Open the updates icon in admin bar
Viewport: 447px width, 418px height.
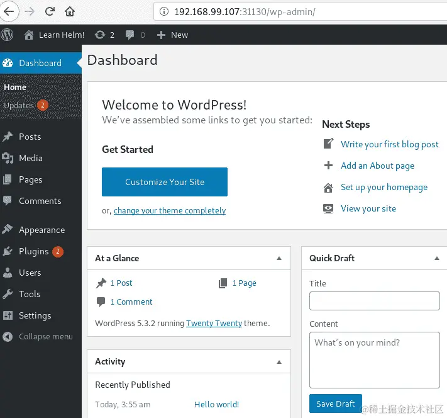point(104,35)
